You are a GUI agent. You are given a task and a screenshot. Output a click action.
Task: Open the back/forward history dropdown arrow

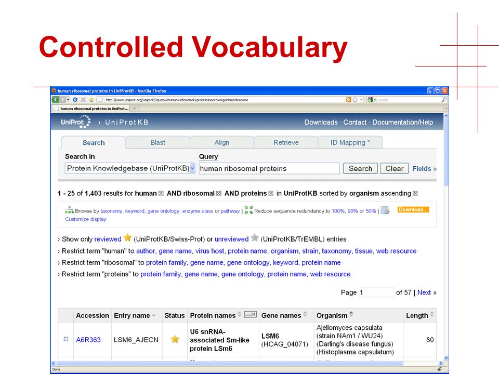[x=68, y=100]
